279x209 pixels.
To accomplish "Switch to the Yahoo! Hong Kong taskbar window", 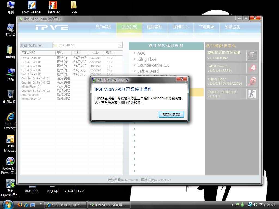I will pyautogui.click(x=65, y=205).
